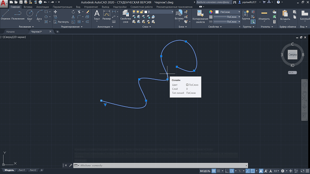The image size is (310, 174).
Task: Click the viewport label [Сверху] control
Action: (x=8, y=37)
